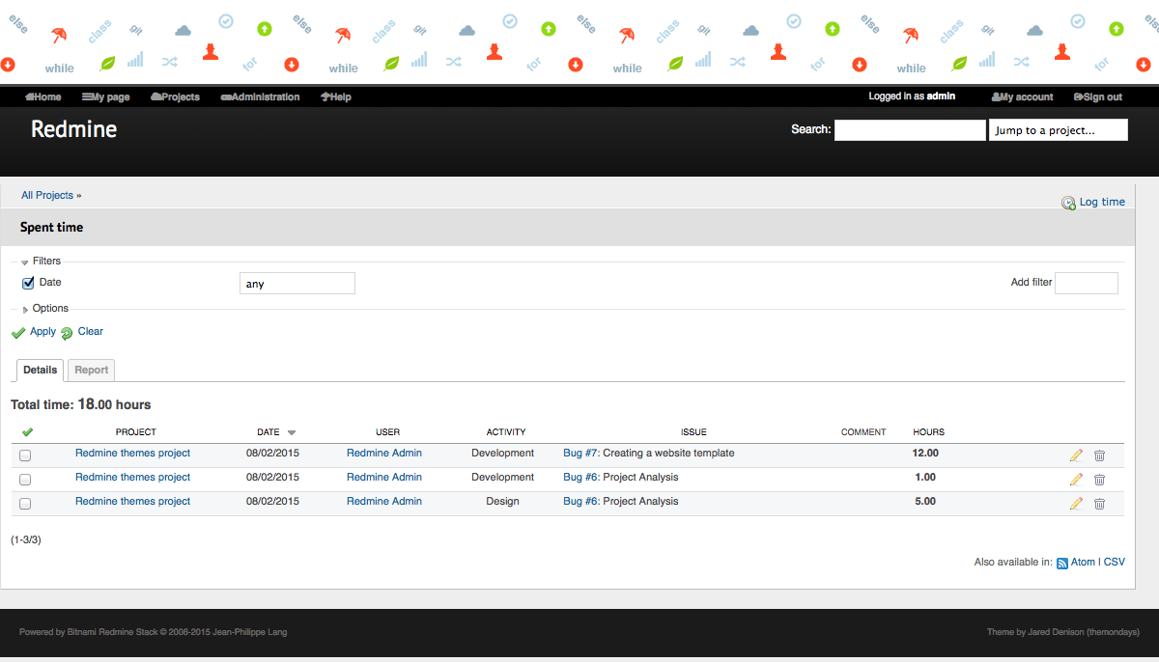Tick the checkbox for the 12.00 hours row

click(x=25, y=455)
